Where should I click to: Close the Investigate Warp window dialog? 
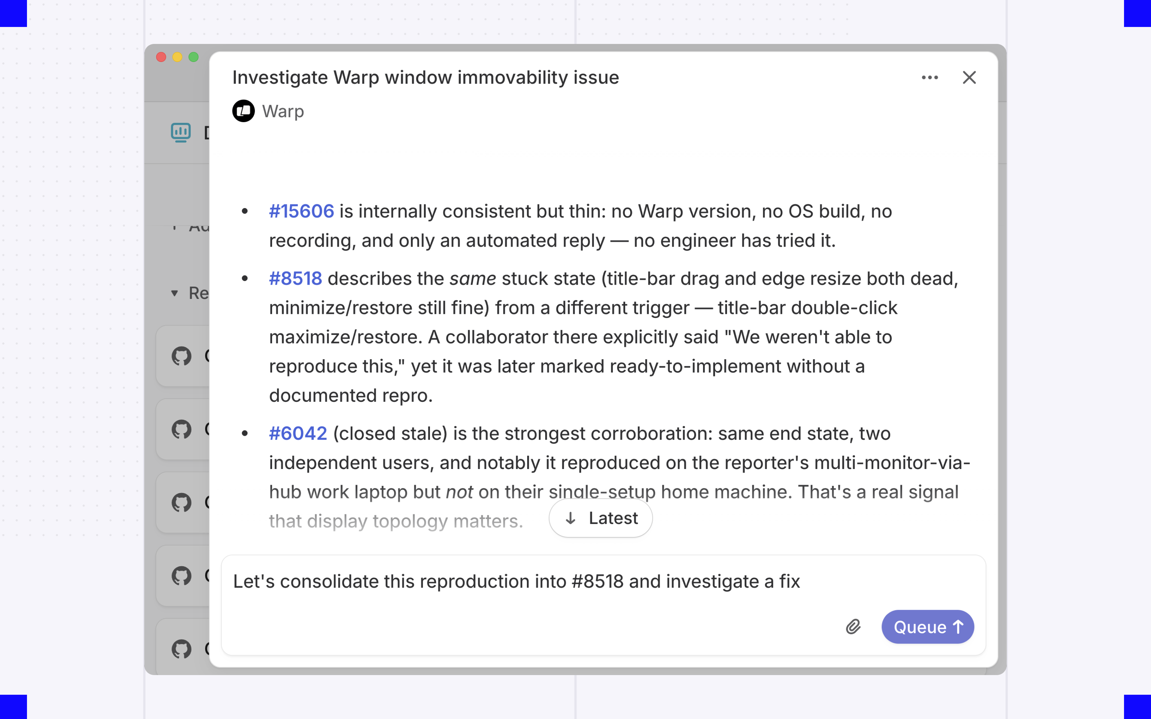pos(969,78)
